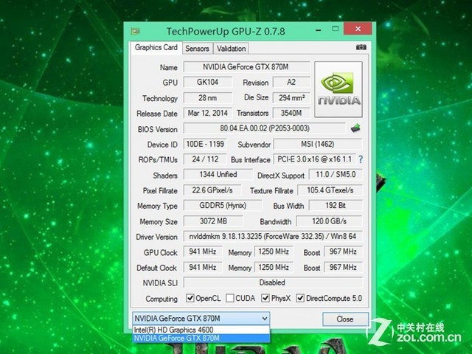Toggle the OpenCL checkbox

[190, 298]
